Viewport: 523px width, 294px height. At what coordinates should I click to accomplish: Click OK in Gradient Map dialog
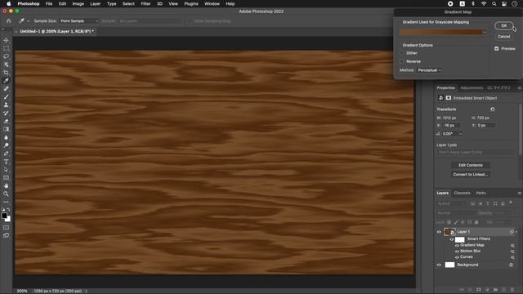coord(503,25)
